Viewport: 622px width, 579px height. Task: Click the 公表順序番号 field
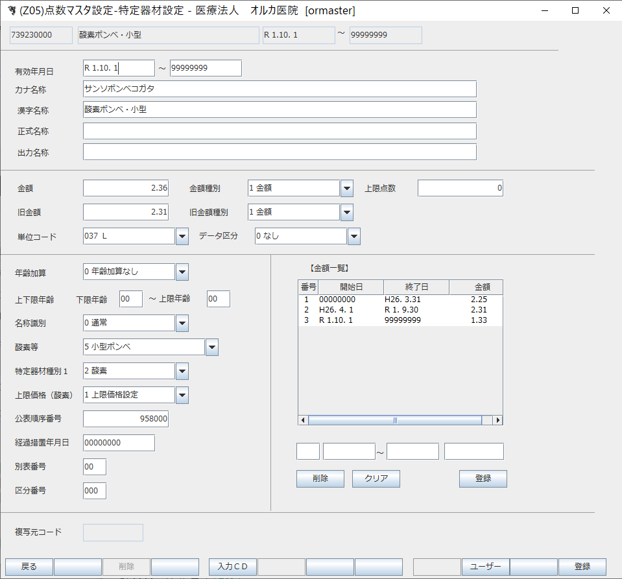[x=126, y=419]
